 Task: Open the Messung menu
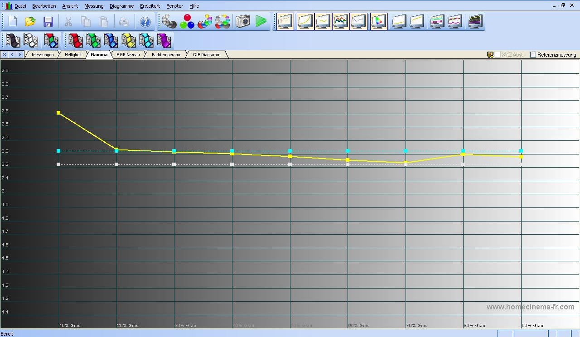pos(94,6)
